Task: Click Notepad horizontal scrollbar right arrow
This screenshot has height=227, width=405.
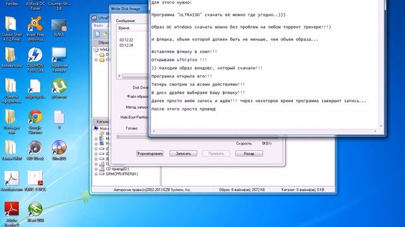Action: click(x=375, y=131)
